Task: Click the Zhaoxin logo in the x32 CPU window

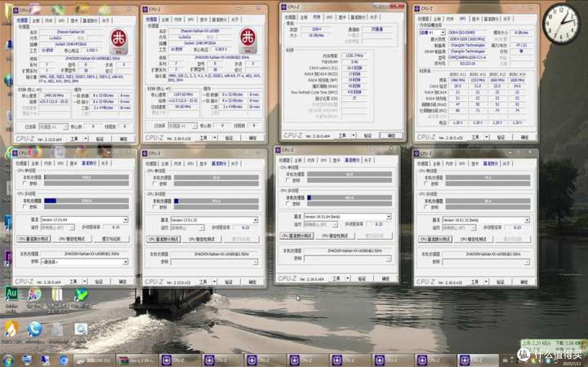Action: [x=248, y=40]
